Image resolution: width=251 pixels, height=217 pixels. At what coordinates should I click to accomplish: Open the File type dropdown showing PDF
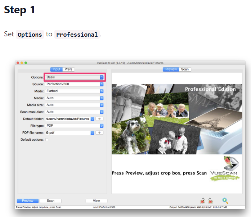[x=74, y=126]
